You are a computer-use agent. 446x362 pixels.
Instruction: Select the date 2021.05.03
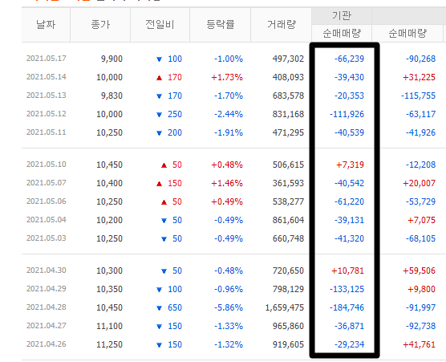point(47,238)
